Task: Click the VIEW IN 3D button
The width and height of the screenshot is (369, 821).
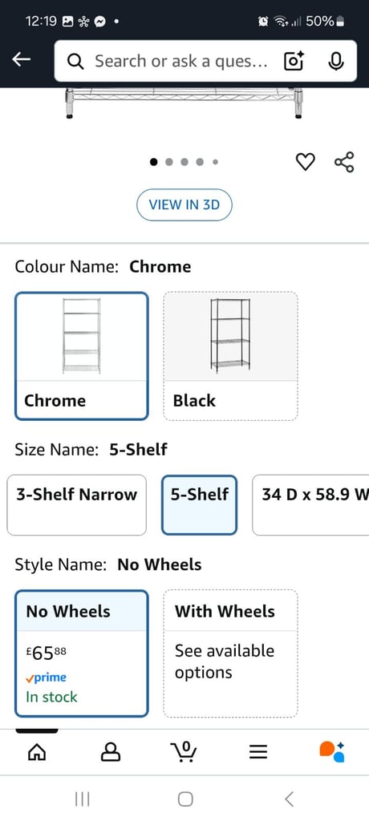Action: point(184,204)
